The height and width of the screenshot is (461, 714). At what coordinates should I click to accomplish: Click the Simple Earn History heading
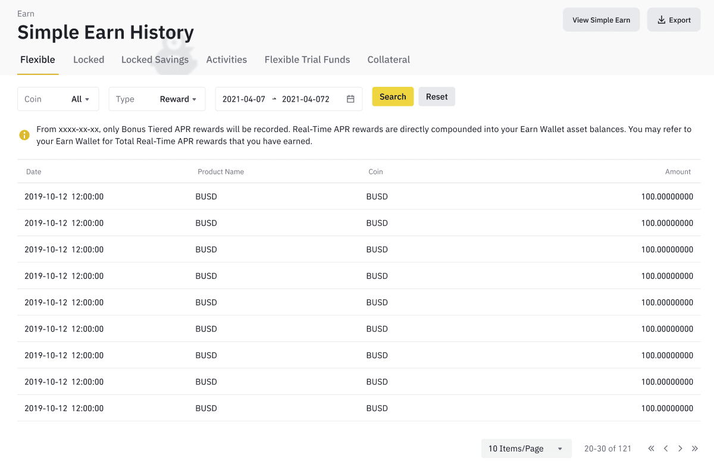point(105,32)
